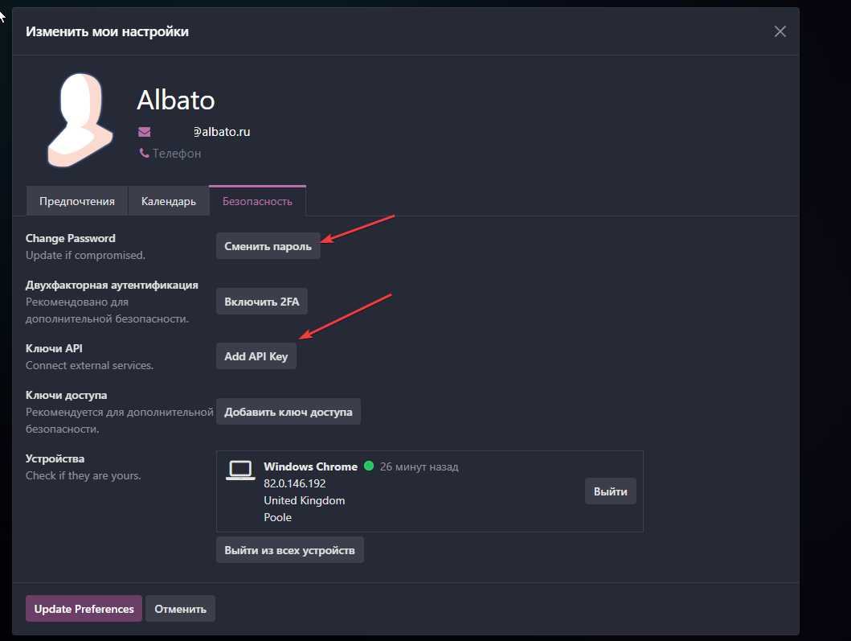Click Выйти из всех устройств

(x=289, y=550)
